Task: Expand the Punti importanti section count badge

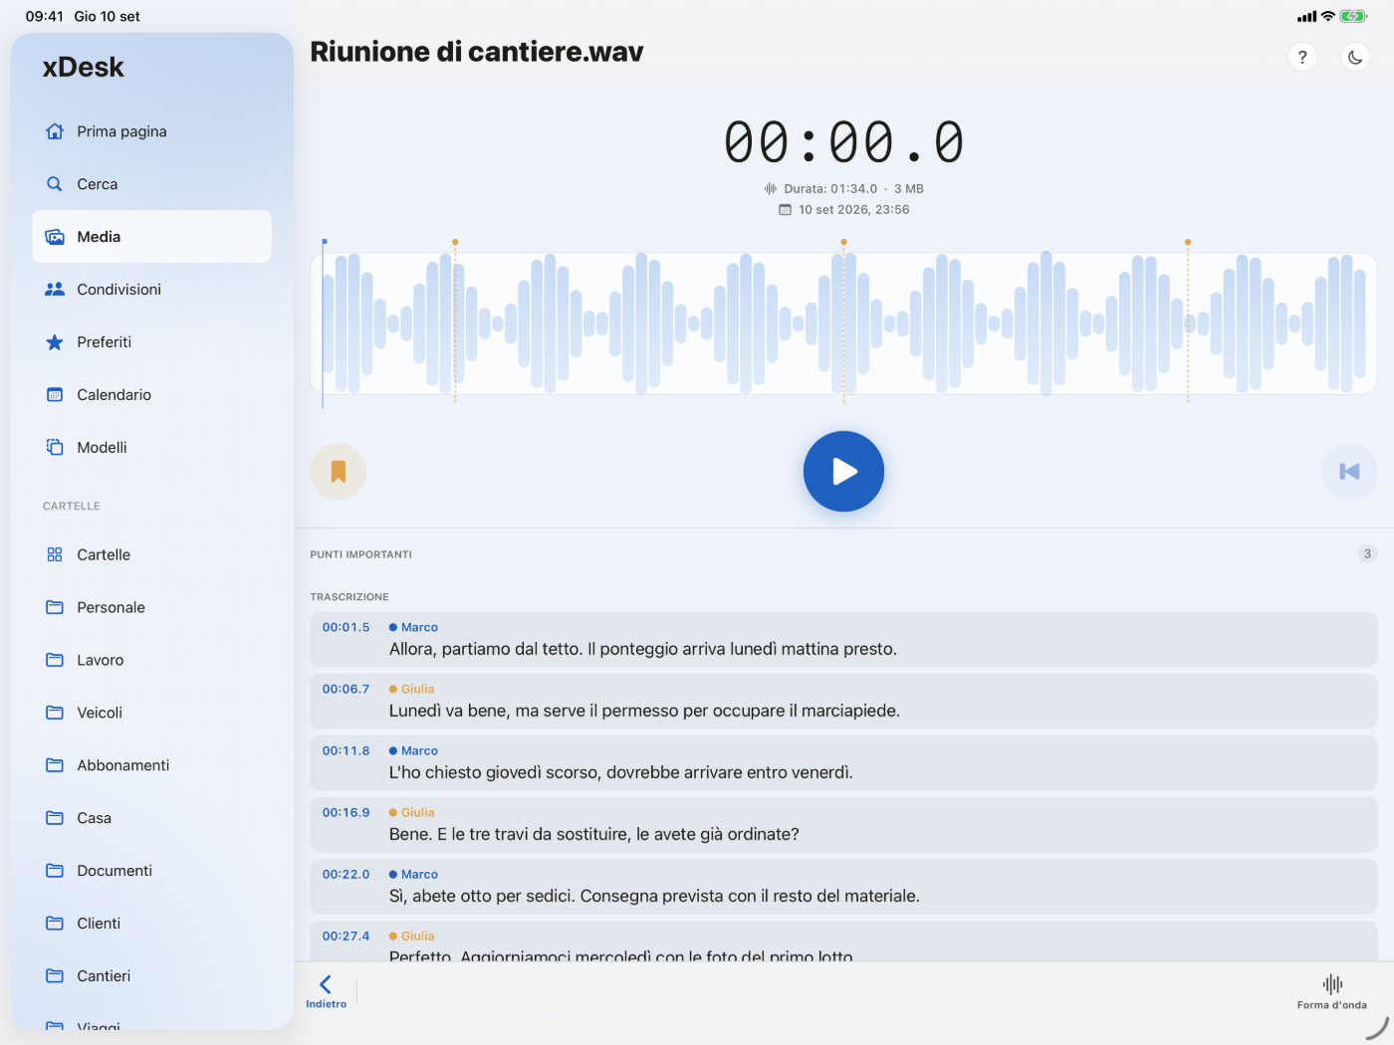Action: (x=1367, y=554)
